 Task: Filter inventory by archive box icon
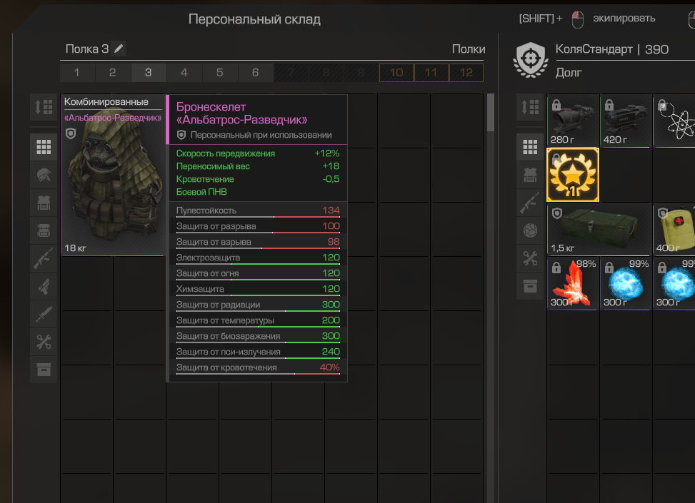point(530,286)
